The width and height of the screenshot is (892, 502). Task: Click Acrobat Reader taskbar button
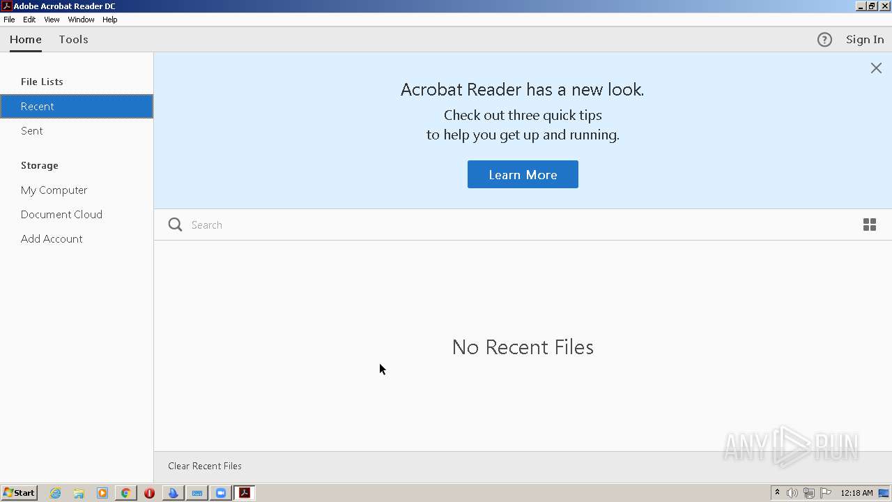[245, 493]
